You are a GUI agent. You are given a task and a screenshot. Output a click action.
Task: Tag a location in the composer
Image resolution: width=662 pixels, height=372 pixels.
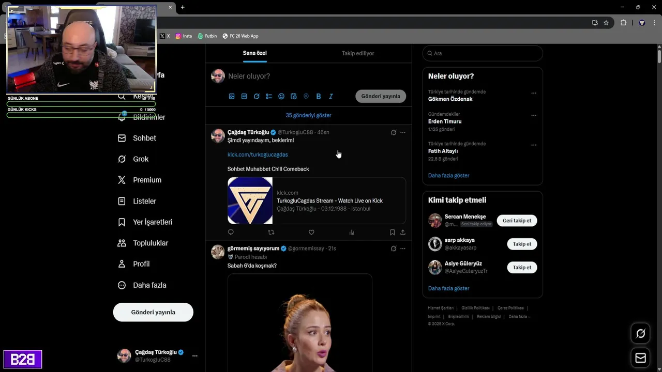tap(306, 96)
